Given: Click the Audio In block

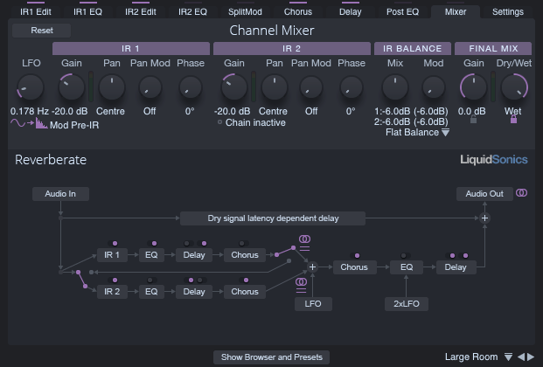Looking at the screenshot, I should coord(60,194).
